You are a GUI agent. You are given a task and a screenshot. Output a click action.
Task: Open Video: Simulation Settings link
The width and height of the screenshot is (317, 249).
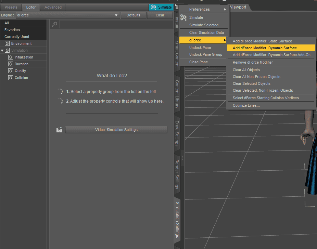click(116, 130)
